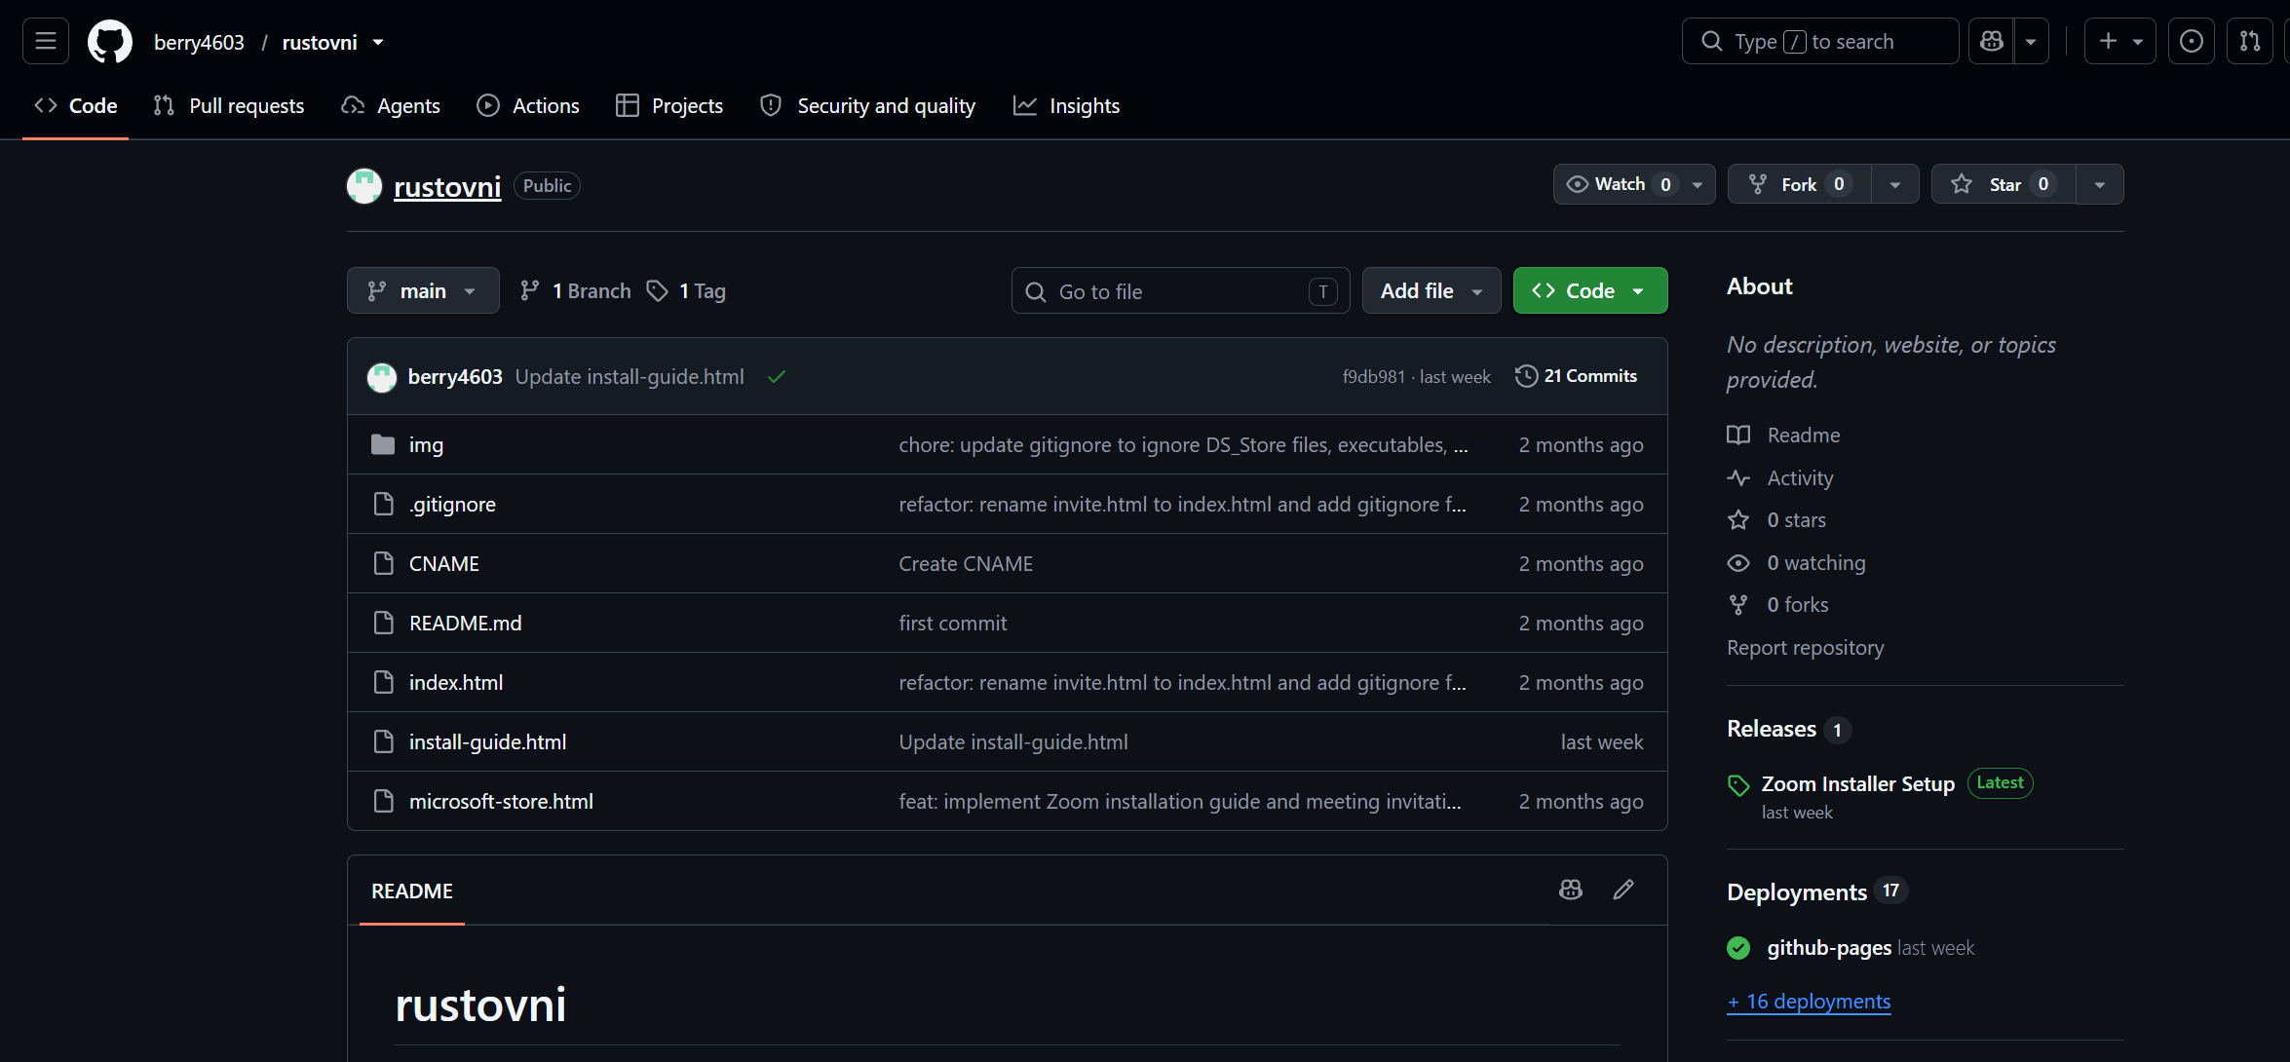Image resolution: width=2290 pixels, height=1062 pixels.
Task: Open the Projects tab
Action: [x=669, y=105]
